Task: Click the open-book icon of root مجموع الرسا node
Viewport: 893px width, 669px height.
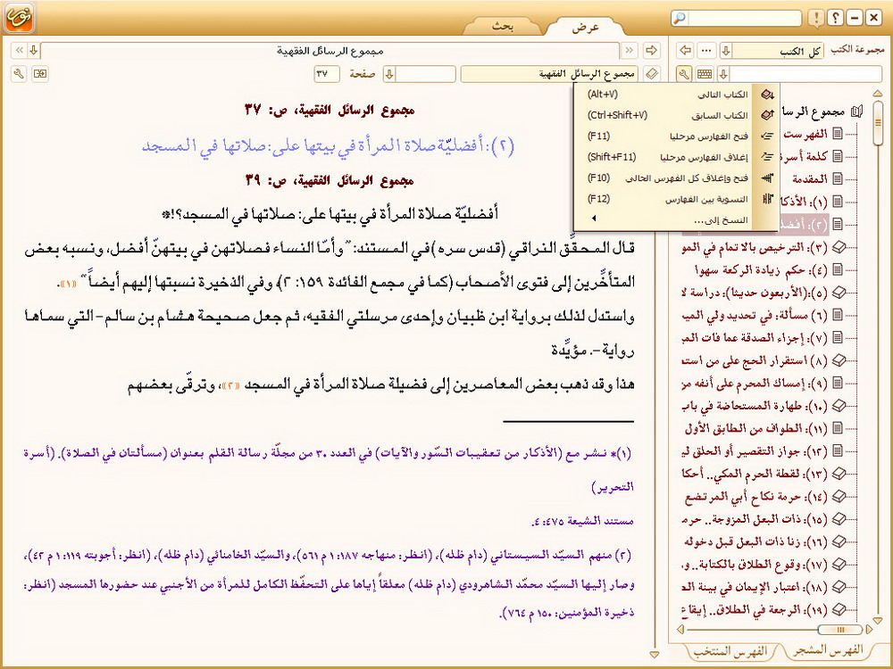Action: 856,111
